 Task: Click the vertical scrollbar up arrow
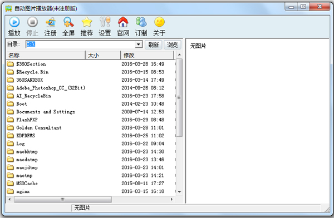(179, 55)
